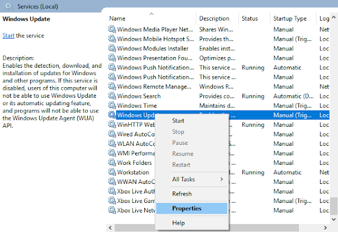
Task: Click gear icon of Windows Time service
Action: [x=112, y=105]
